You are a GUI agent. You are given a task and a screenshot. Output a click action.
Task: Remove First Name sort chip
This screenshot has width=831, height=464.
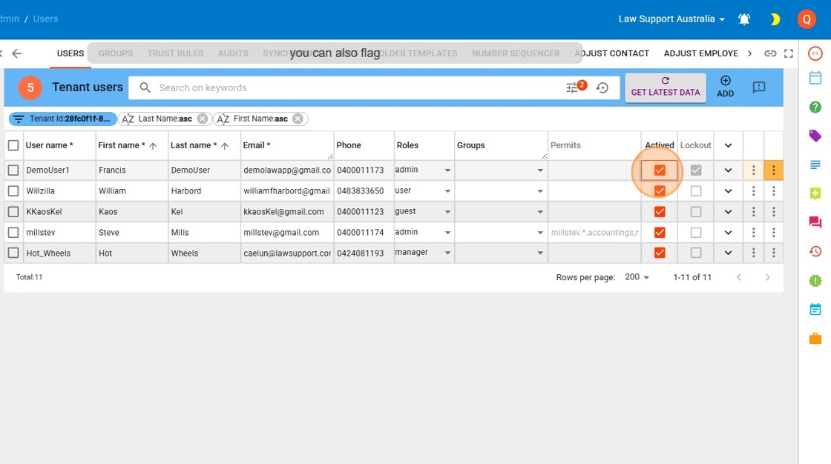click(x=298, y=119)
